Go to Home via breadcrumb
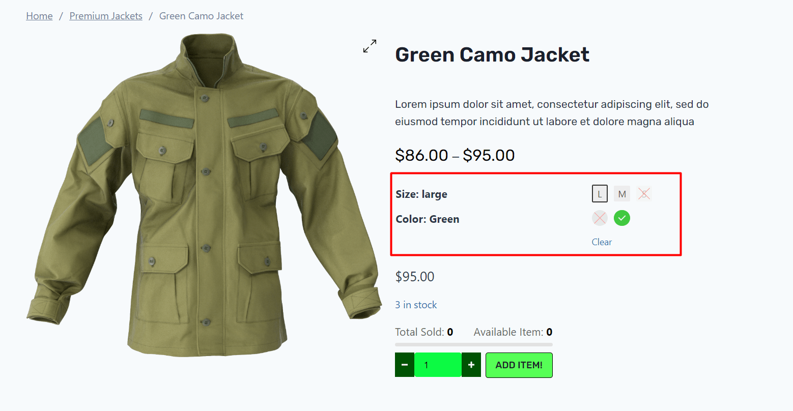The height and width of the screenshot is (411, 793). (x=39, y=16)
